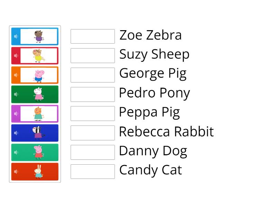Click the Suzy Sheep name label

click(x=154, y=55)
